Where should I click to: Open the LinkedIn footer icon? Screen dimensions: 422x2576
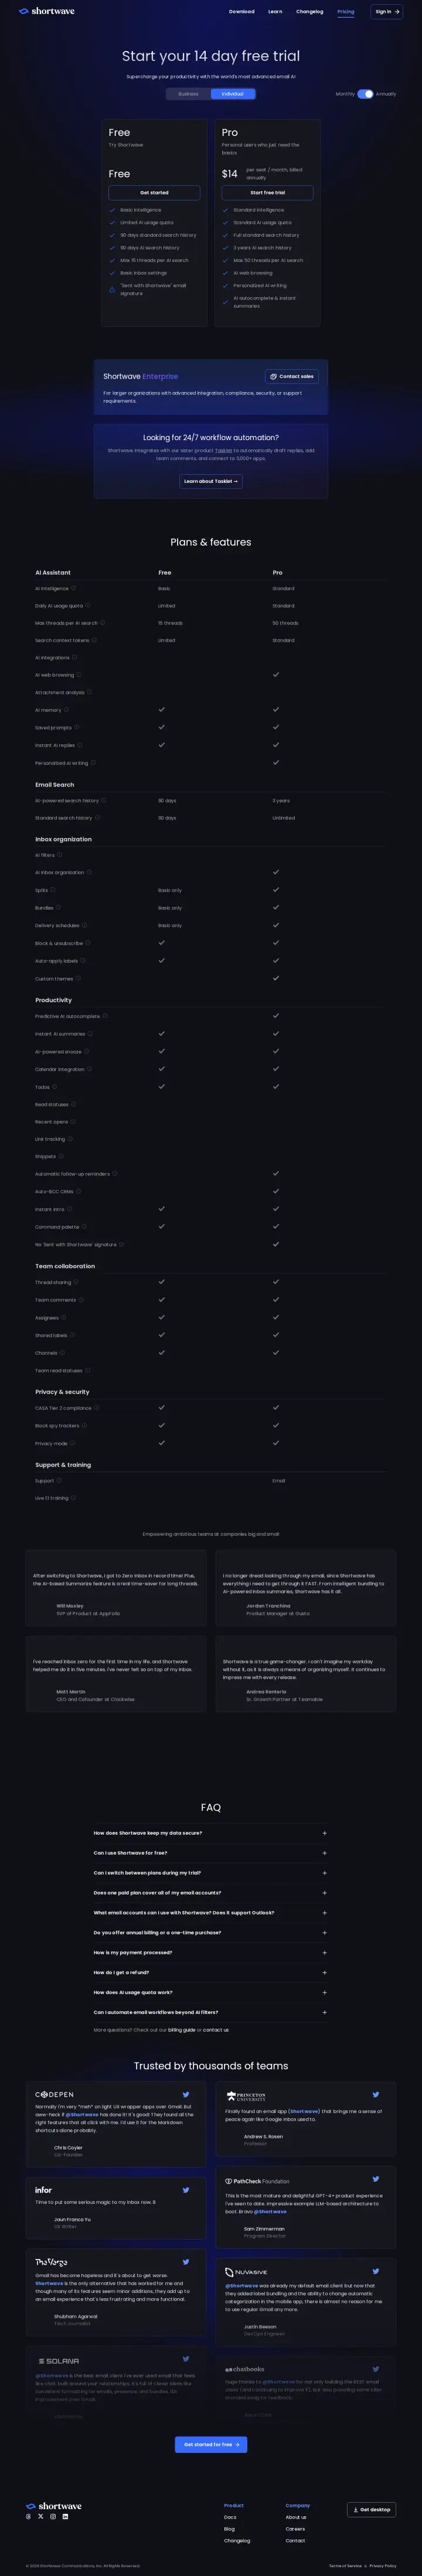point(65,2516)
